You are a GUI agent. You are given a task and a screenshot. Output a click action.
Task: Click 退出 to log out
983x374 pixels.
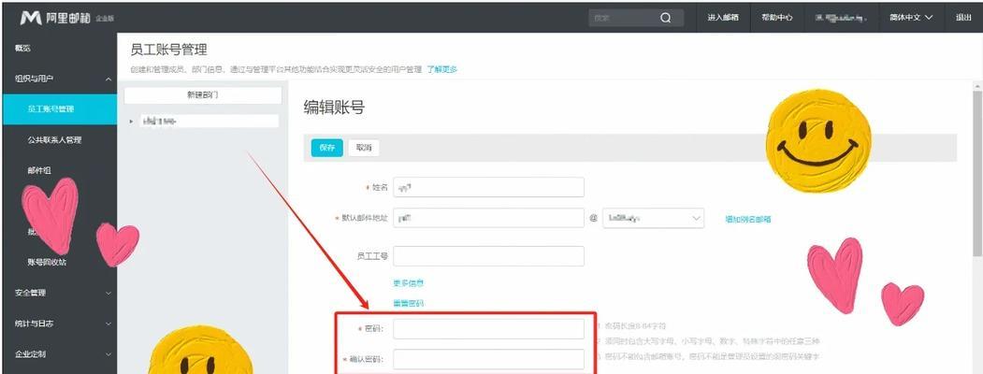(963, 18)
